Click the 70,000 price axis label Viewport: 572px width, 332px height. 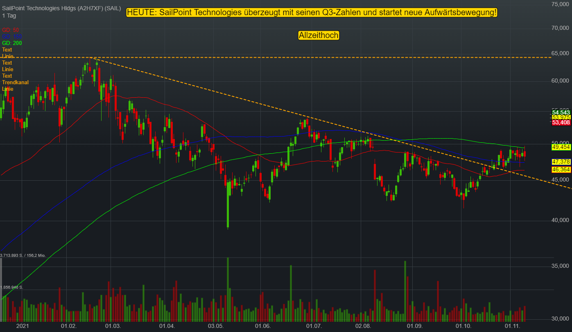pyautogui.click(x=561, y=28)
